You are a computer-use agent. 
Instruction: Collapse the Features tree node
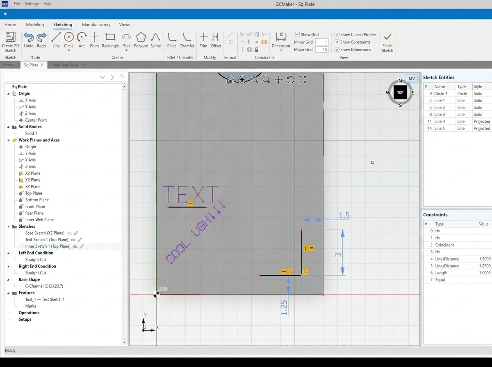click(9, 293)
